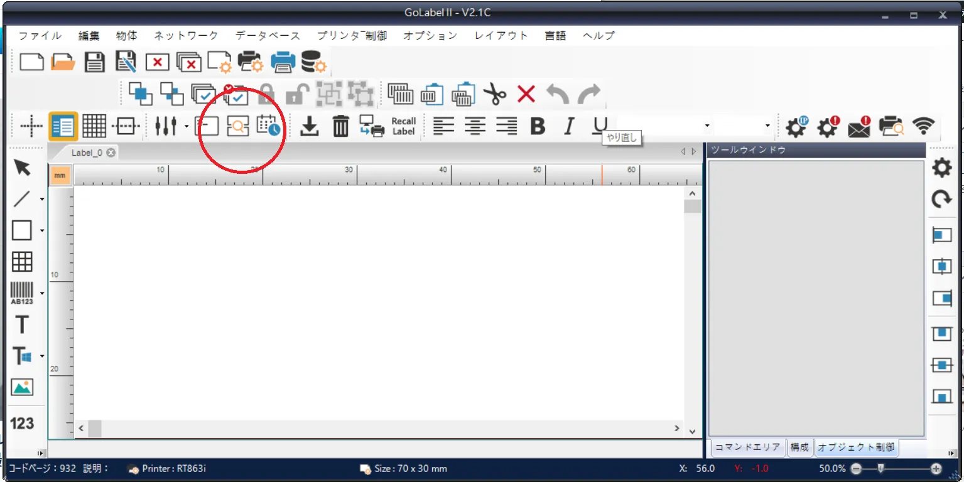Expand the line tool dropdown arrow
Viewport: 964px width, 482px height.
42,200
